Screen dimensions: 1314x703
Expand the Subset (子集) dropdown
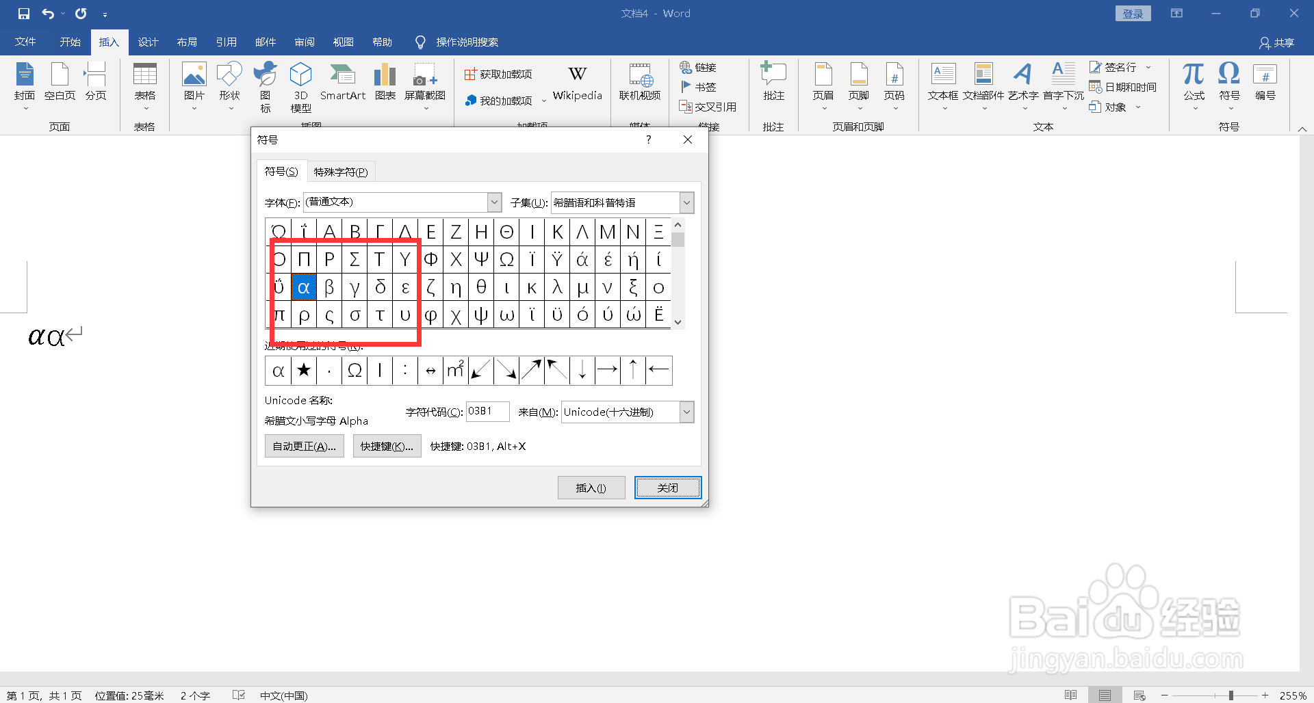click(686, 202)
